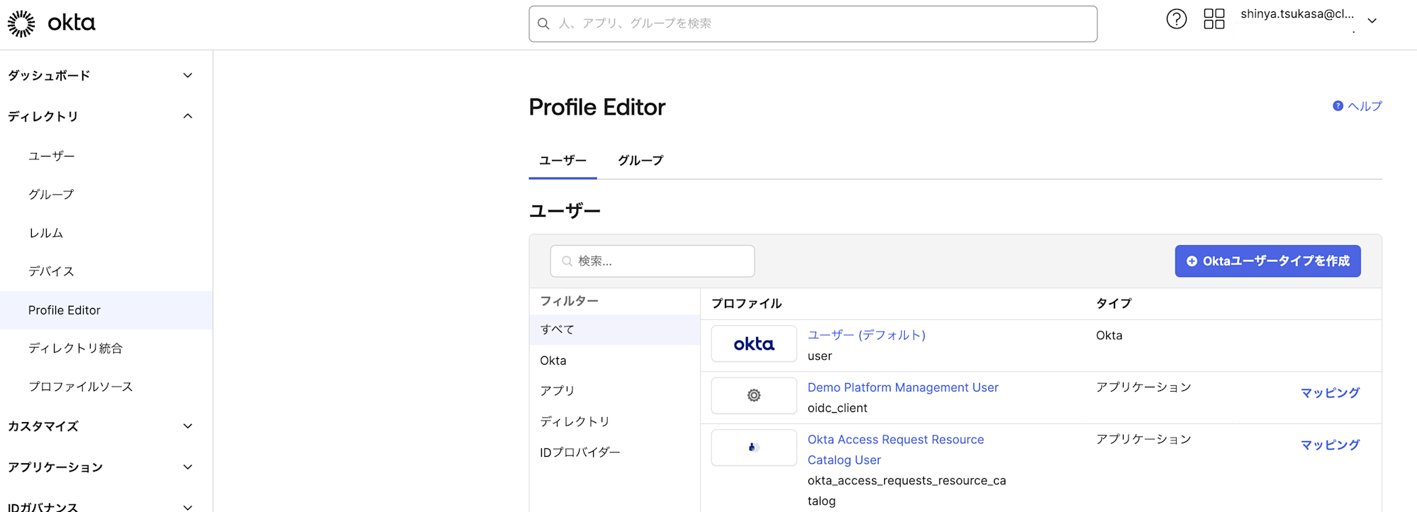Focus the profile 検索 field

(x=653, y=261)
